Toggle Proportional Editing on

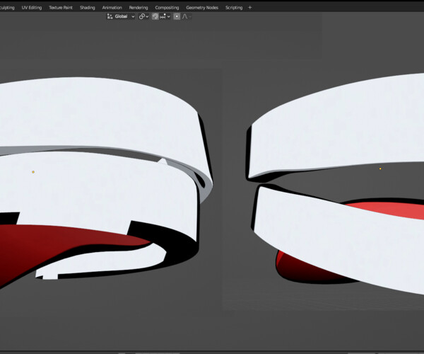pyautogui.click(x=177, y=16)
